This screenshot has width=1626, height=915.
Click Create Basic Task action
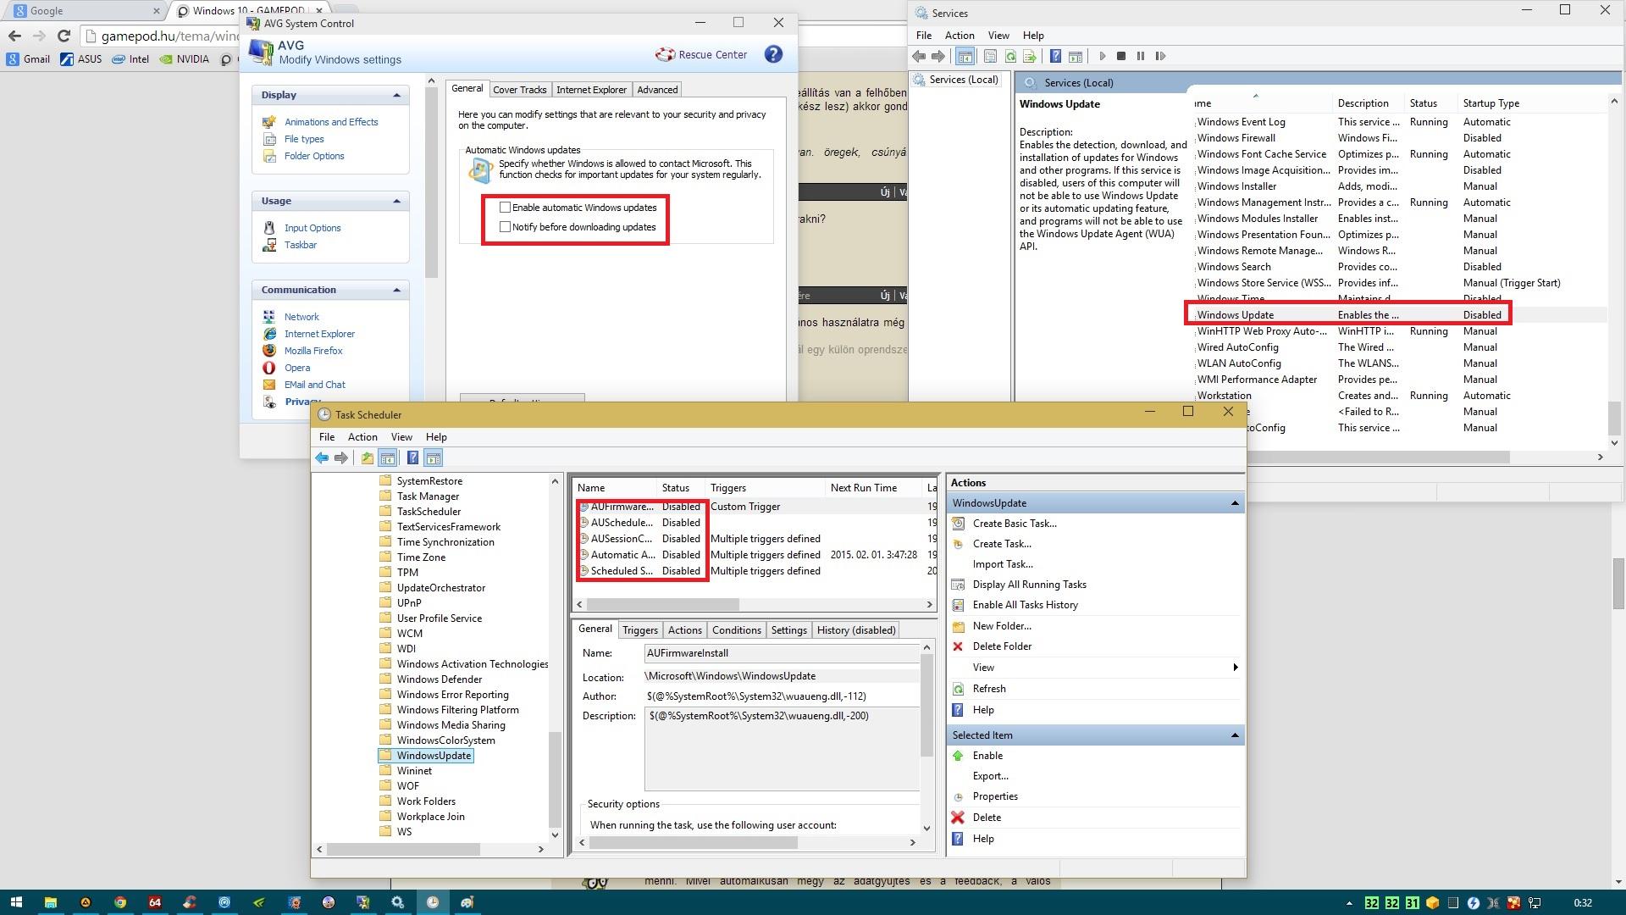pos(1015,524)
